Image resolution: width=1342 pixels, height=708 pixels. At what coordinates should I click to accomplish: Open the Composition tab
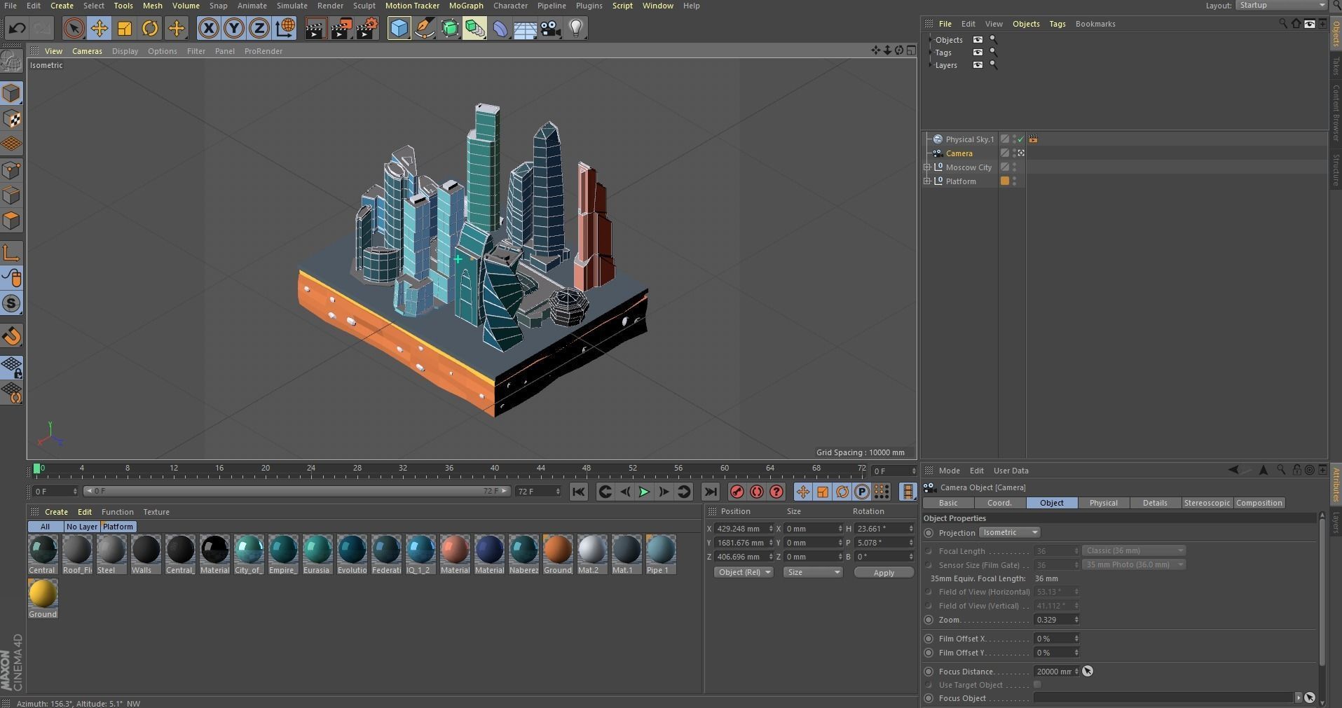1259,504
